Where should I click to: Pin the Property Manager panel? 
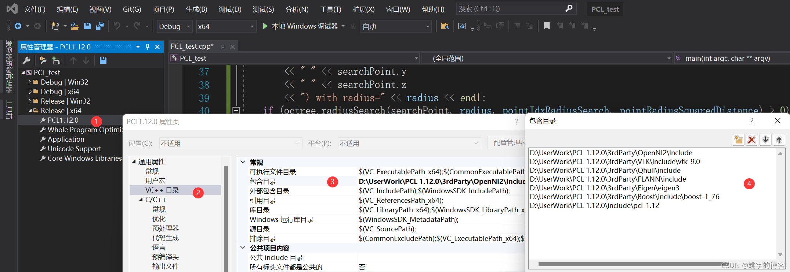(x=148, y=47)
